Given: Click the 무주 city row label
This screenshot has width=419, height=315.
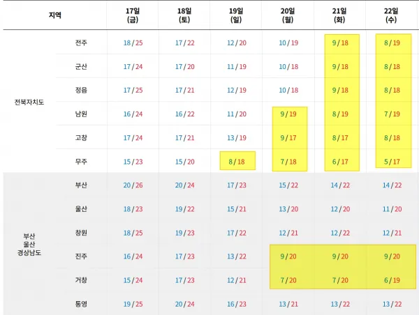Looking at the screenshot, I should pos(82,161).
